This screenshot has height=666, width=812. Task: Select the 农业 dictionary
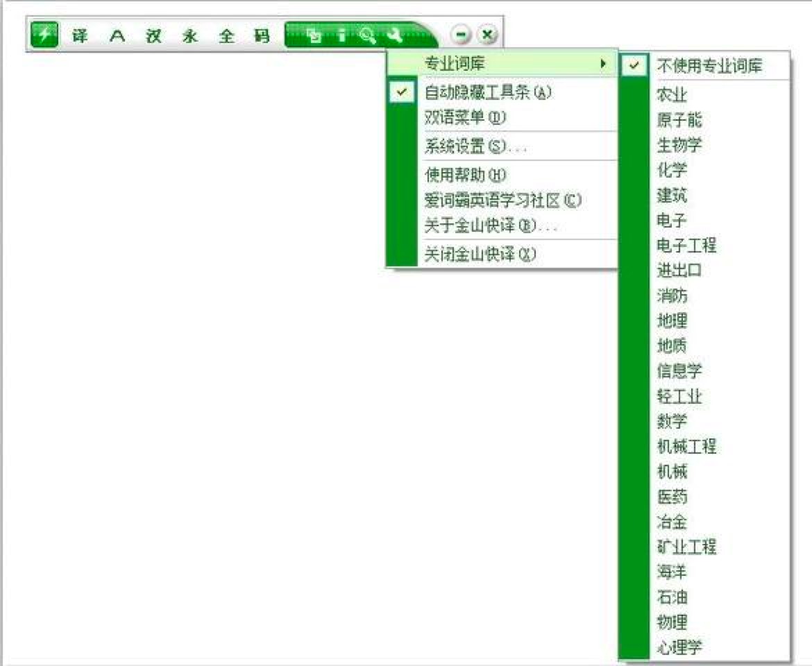pos(704,95)
